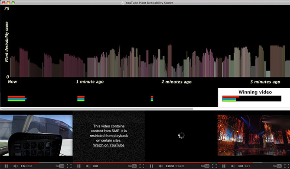This screenshot has width=290, height=169.
Task: Enter fullscreen on the 6:28:56 / 7:04:20 player
Action: (214, 166)
